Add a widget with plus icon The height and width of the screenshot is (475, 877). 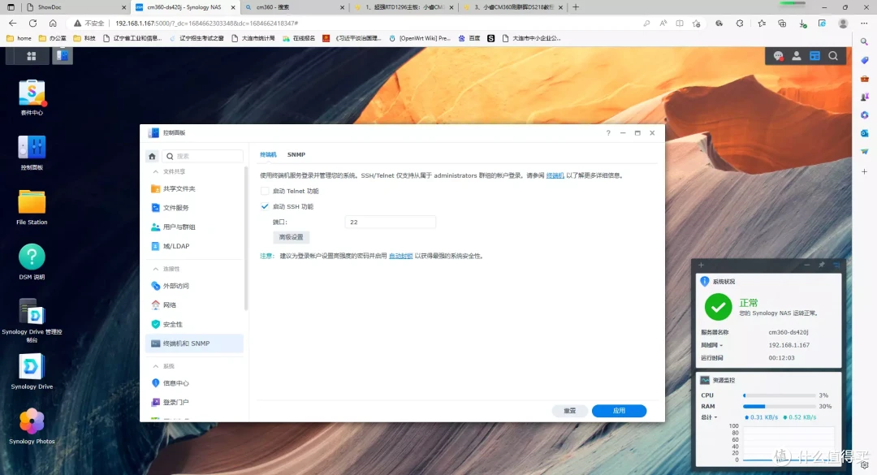pyautogui.click(x=701, y=266)
